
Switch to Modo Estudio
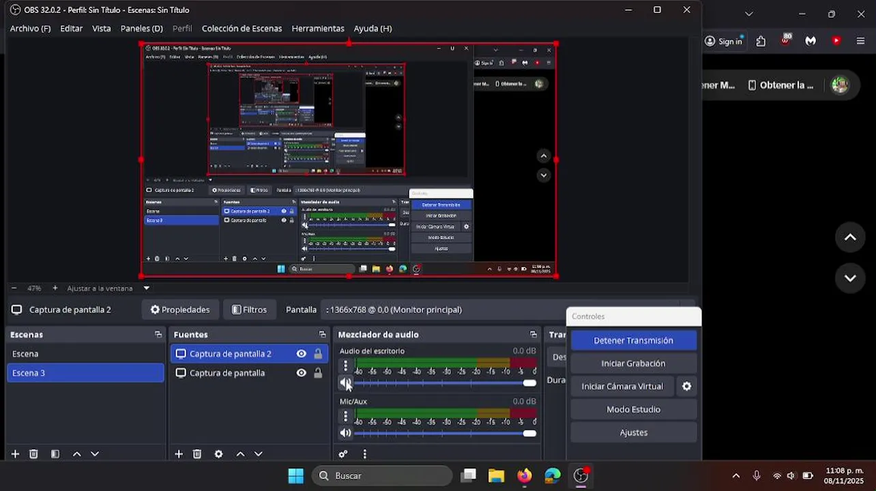(x=633, y=409)
